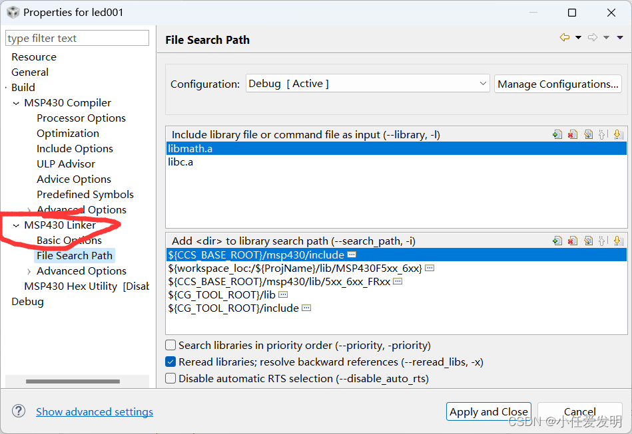Select libmath.a library entry
Viewport: 632px width, 434px height.
tap(396, 148)
